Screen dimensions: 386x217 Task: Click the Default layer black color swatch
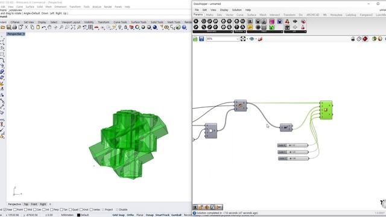(78, 215)
